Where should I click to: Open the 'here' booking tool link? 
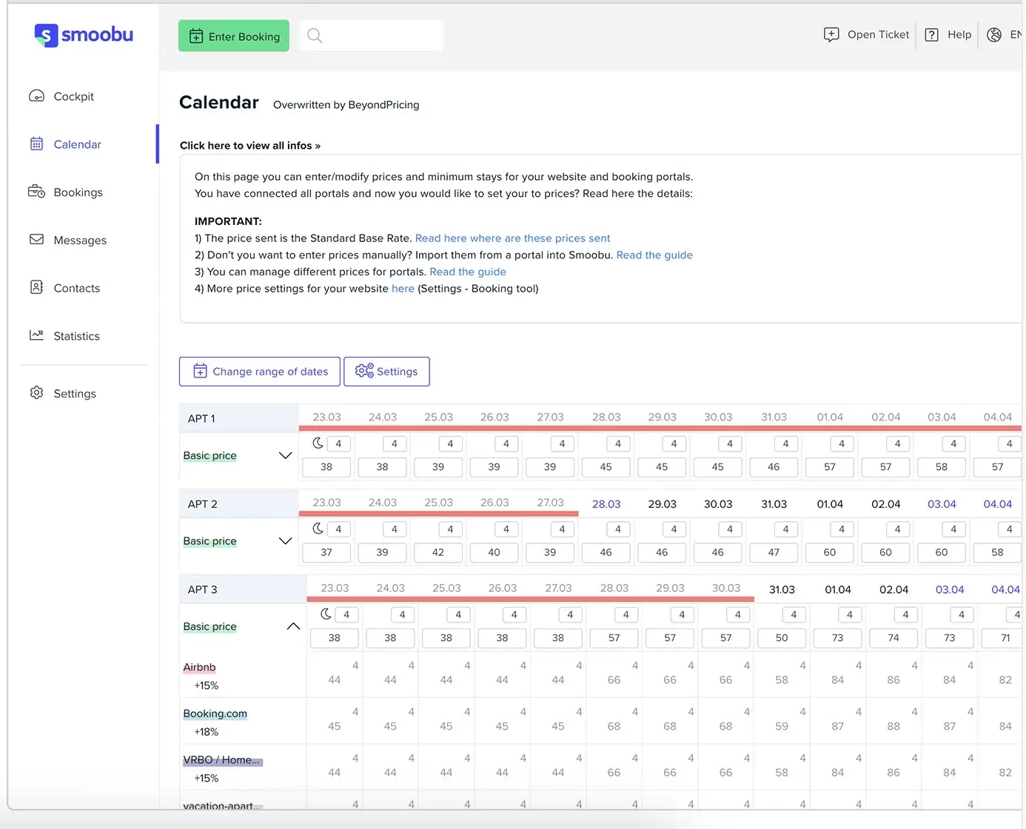tap(403, 289)
